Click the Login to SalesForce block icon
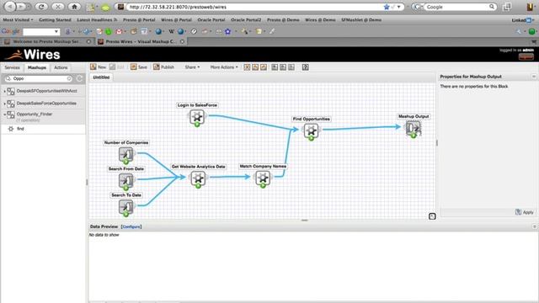The width and height of the screenshot is (539, 303). click(197, 118)
